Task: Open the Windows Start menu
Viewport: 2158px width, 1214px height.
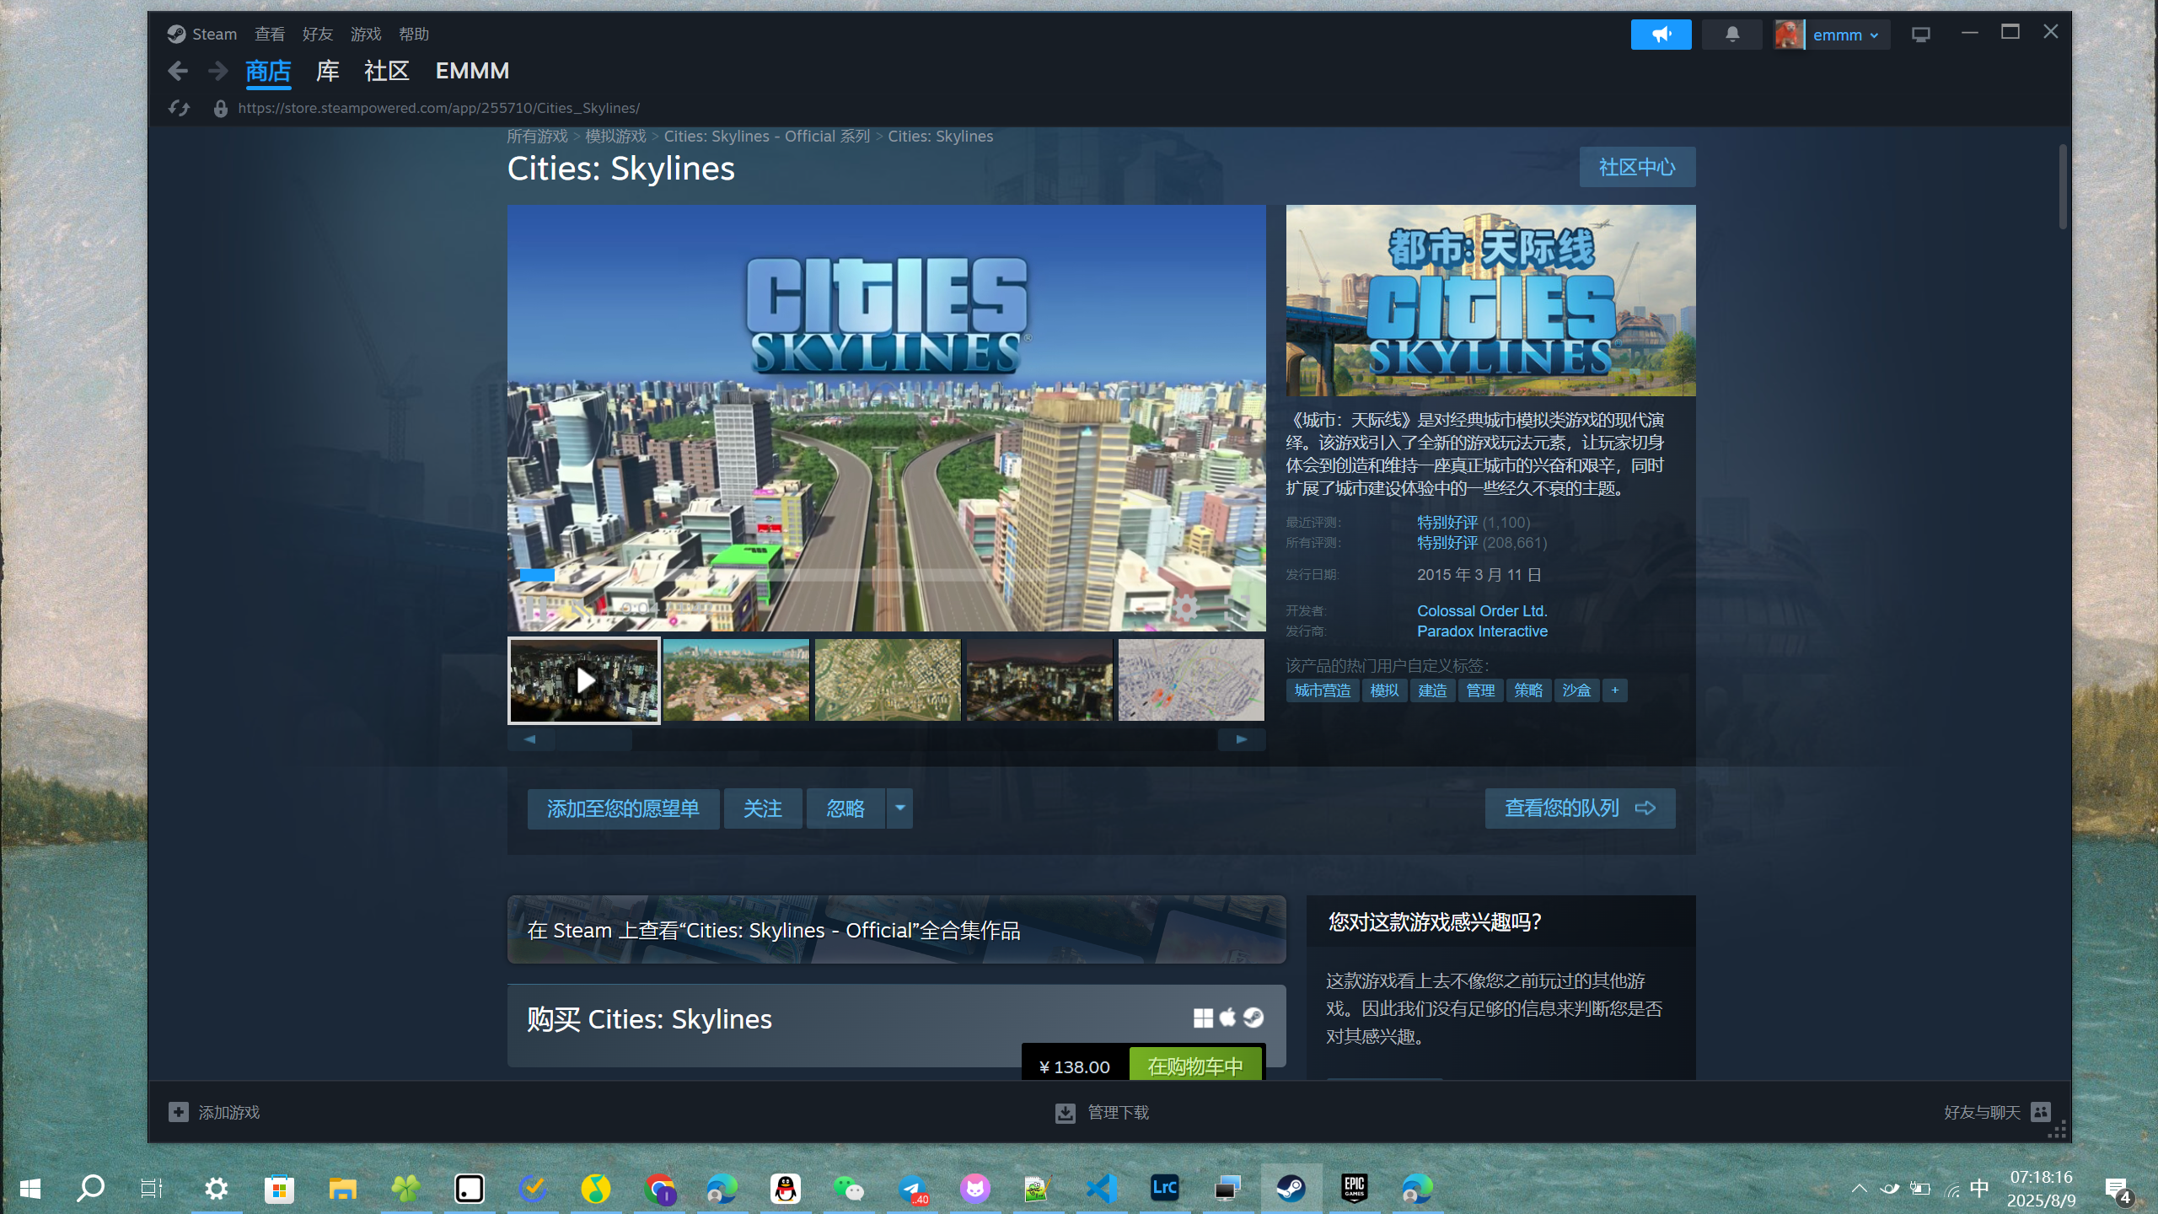Action: point(30,1189)
